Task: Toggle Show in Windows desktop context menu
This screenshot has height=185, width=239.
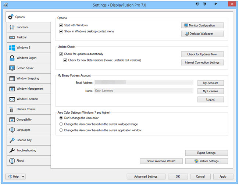Action: coord(61,31)
